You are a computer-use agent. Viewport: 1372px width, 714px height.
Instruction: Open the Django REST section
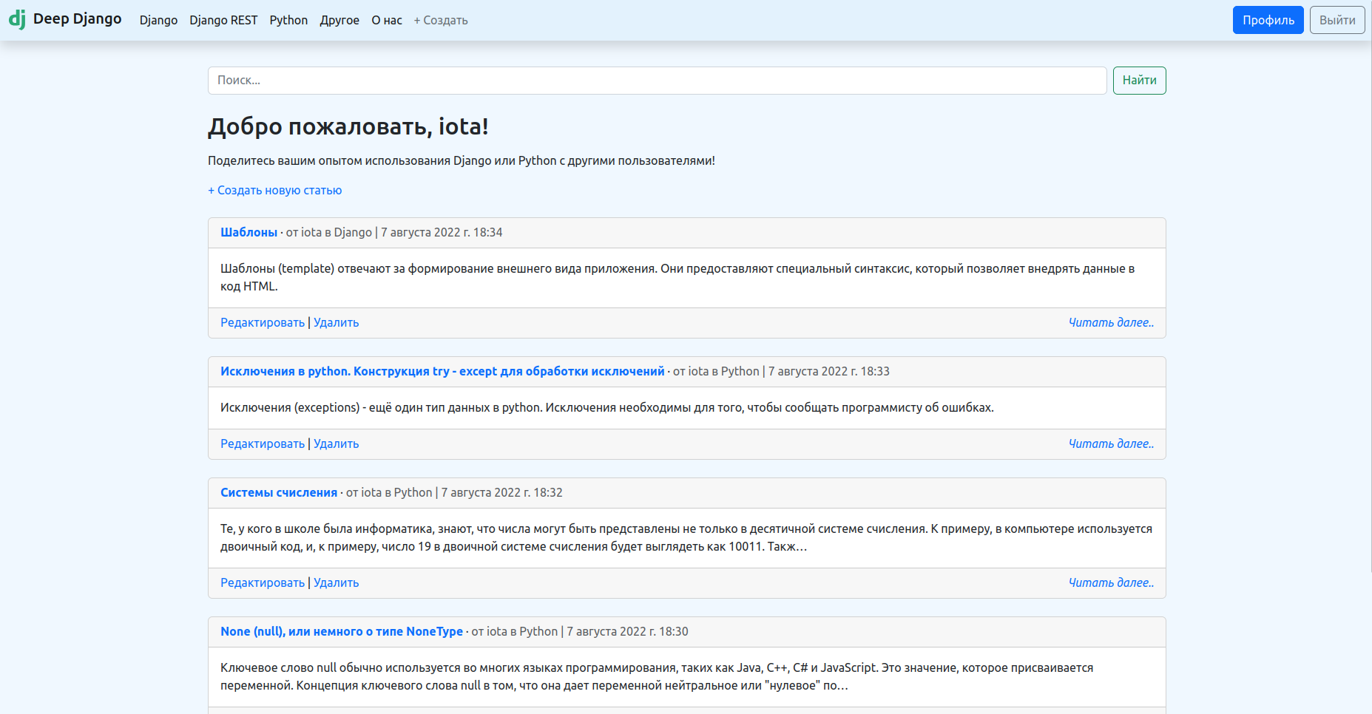pos(223,20)
